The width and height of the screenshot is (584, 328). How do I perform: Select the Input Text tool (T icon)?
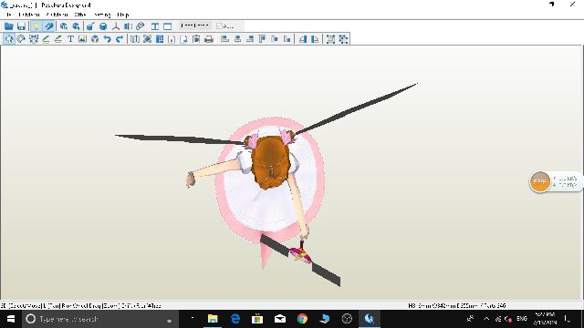click(x=70, y=38)
